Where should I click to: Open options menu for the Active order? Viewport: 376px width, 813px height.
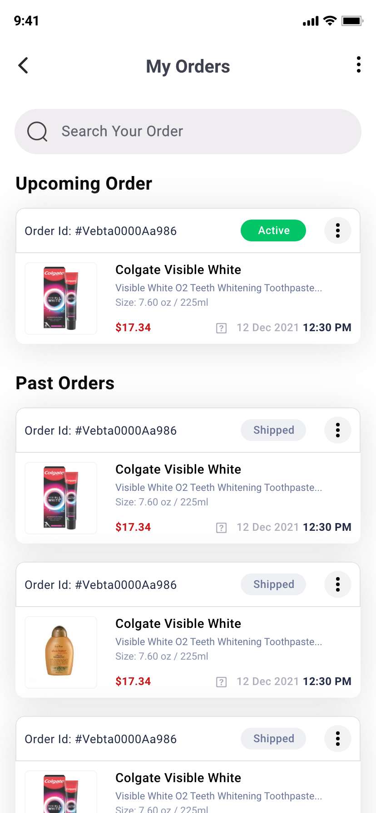[337, 230]
